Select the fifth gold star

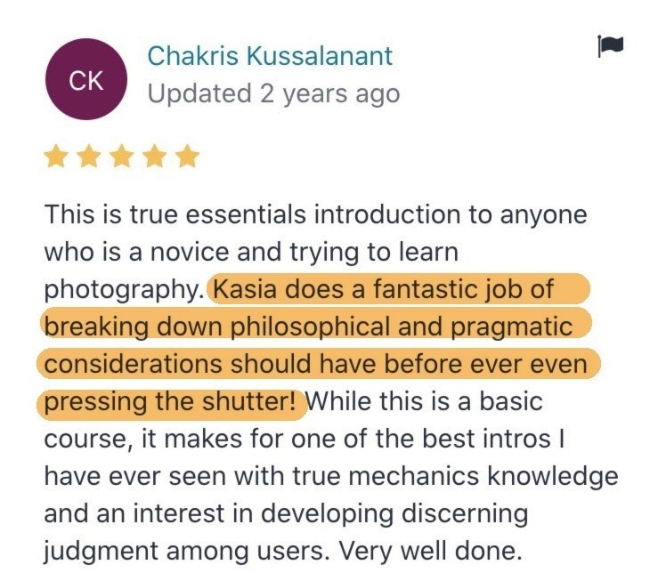(187, 157)
